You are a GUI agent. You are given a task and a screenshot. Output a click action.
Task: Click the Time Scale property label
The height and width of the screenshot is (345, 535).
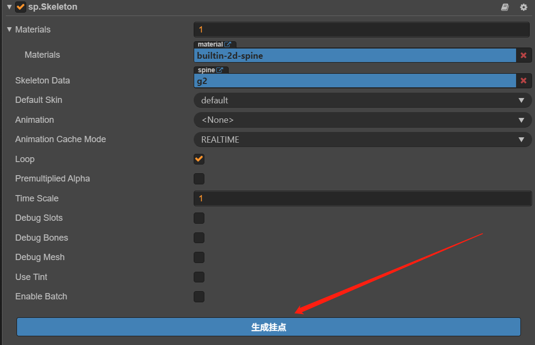[37, 198]
